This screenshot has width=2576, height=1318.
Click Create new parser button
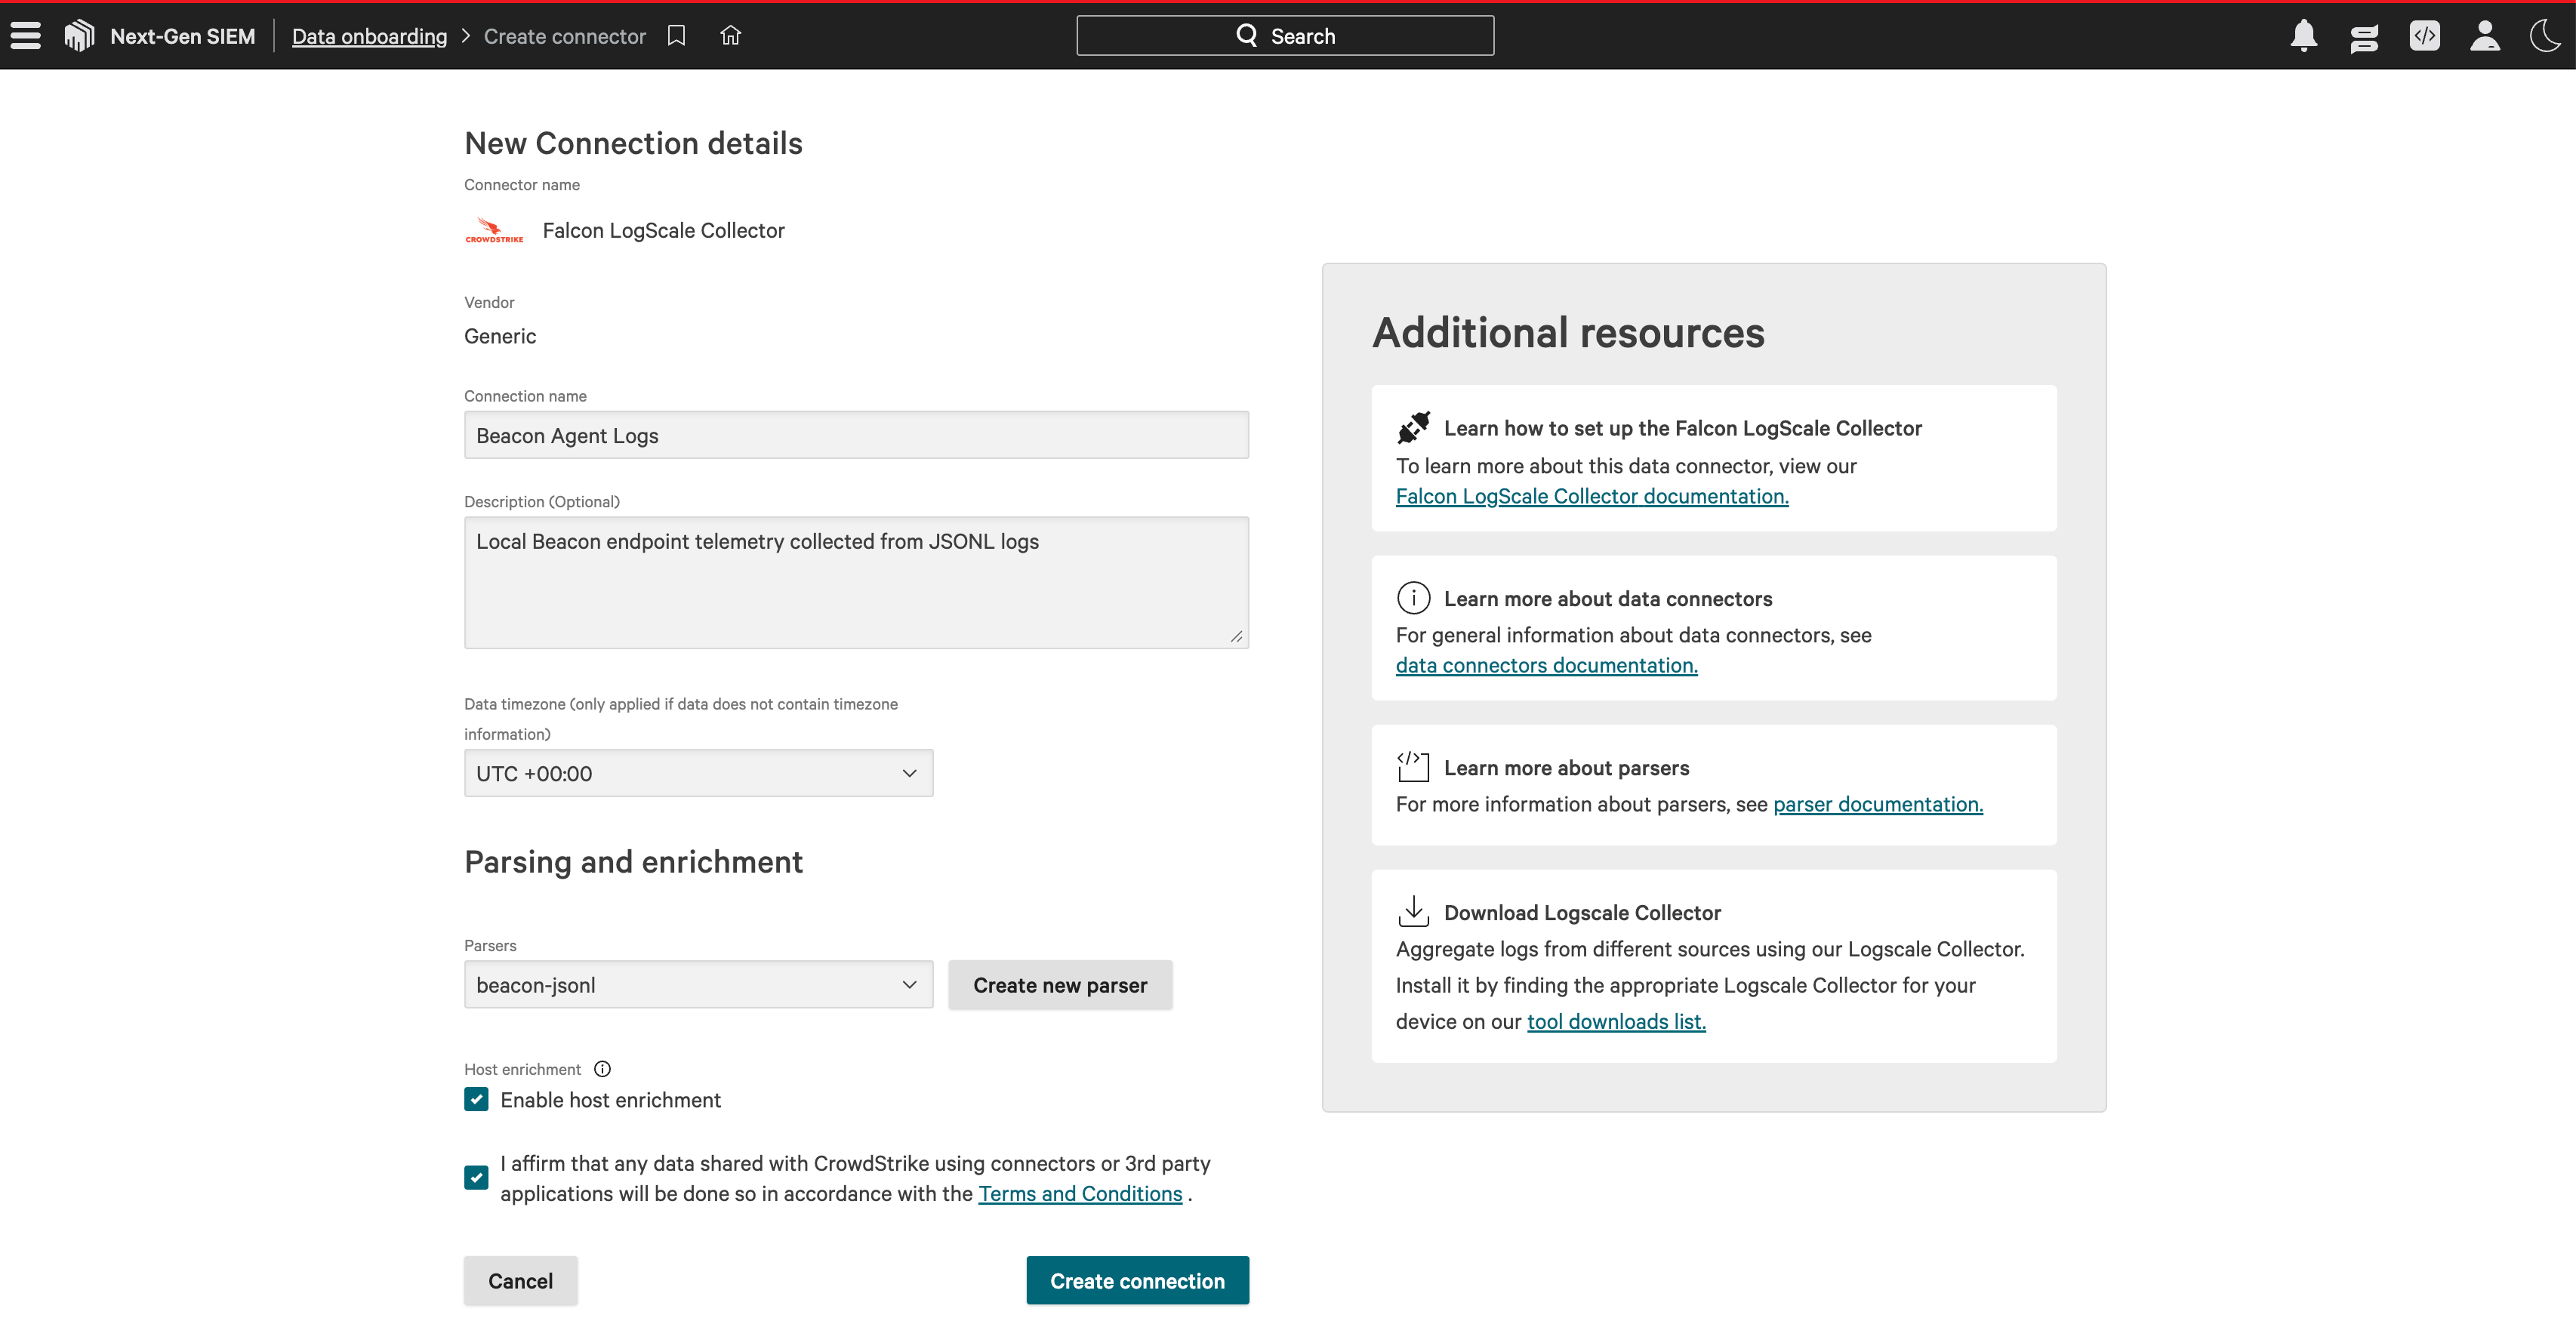click(x=1060, y=985)
